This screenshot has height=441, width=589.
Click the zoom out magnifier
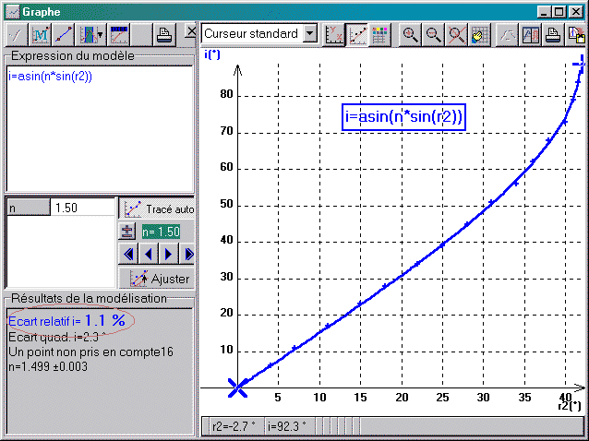tap(433, 35)
